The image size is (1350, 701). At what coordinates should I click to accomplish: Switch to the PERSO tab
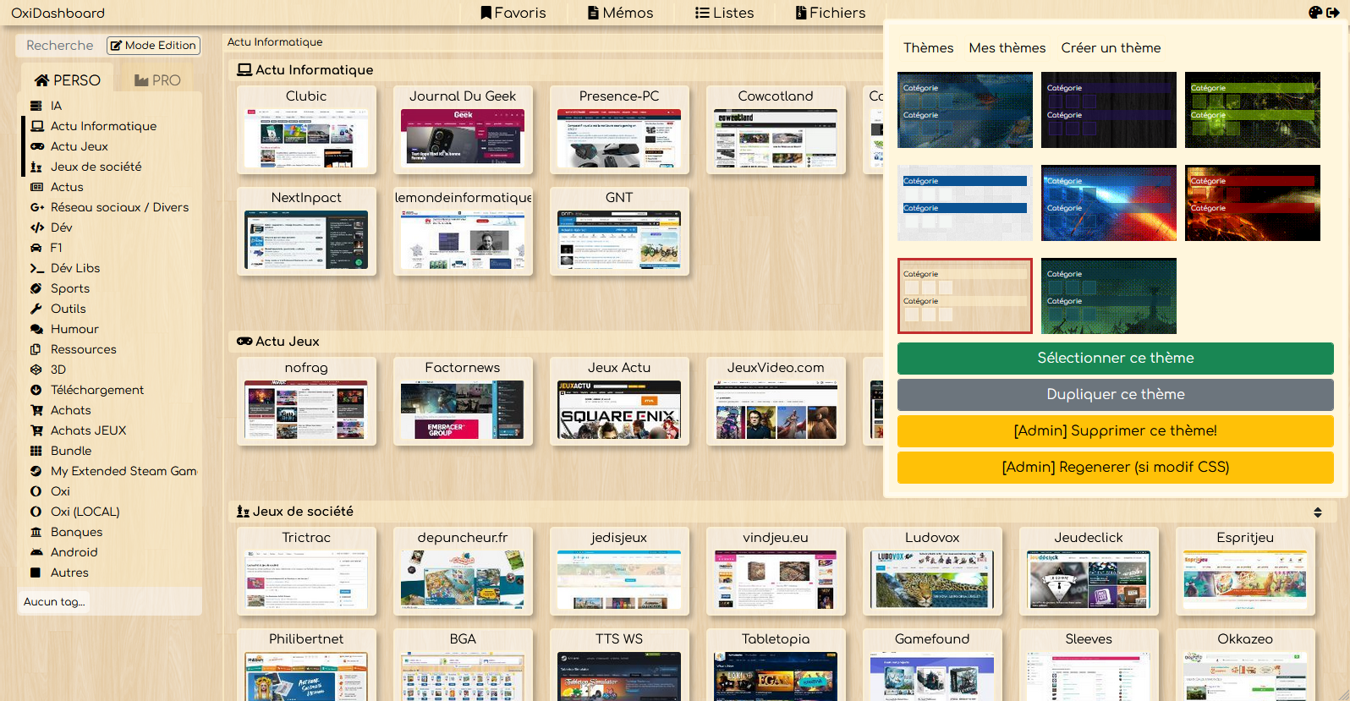coord(67,80)
